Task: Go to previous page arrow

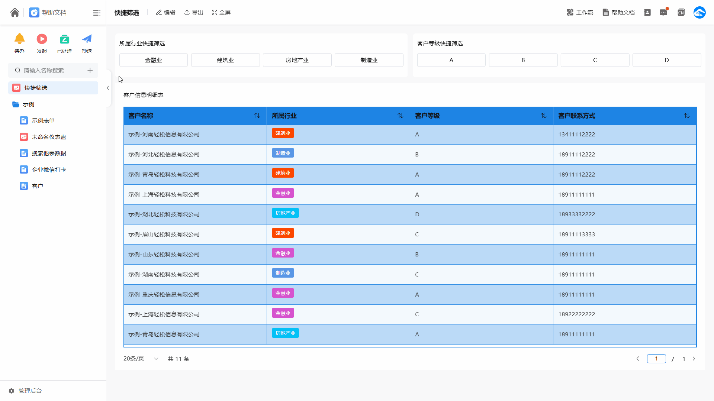Action: click(x=638, y=359)
